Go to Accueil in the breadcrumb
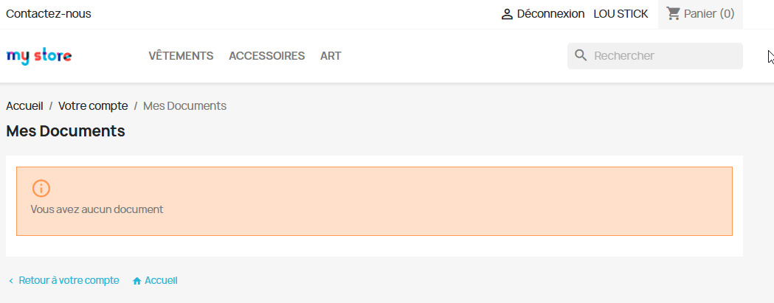Screen dimensions: 774x303 point(24,106)
